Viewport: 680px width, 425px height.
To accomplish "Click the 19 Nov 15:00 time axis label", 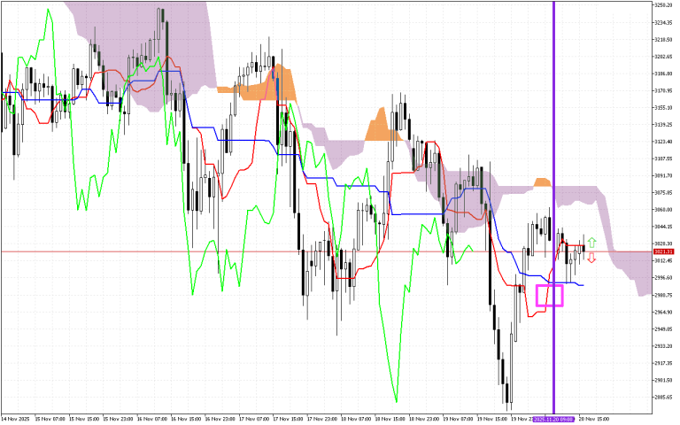I will click(492, 420).
